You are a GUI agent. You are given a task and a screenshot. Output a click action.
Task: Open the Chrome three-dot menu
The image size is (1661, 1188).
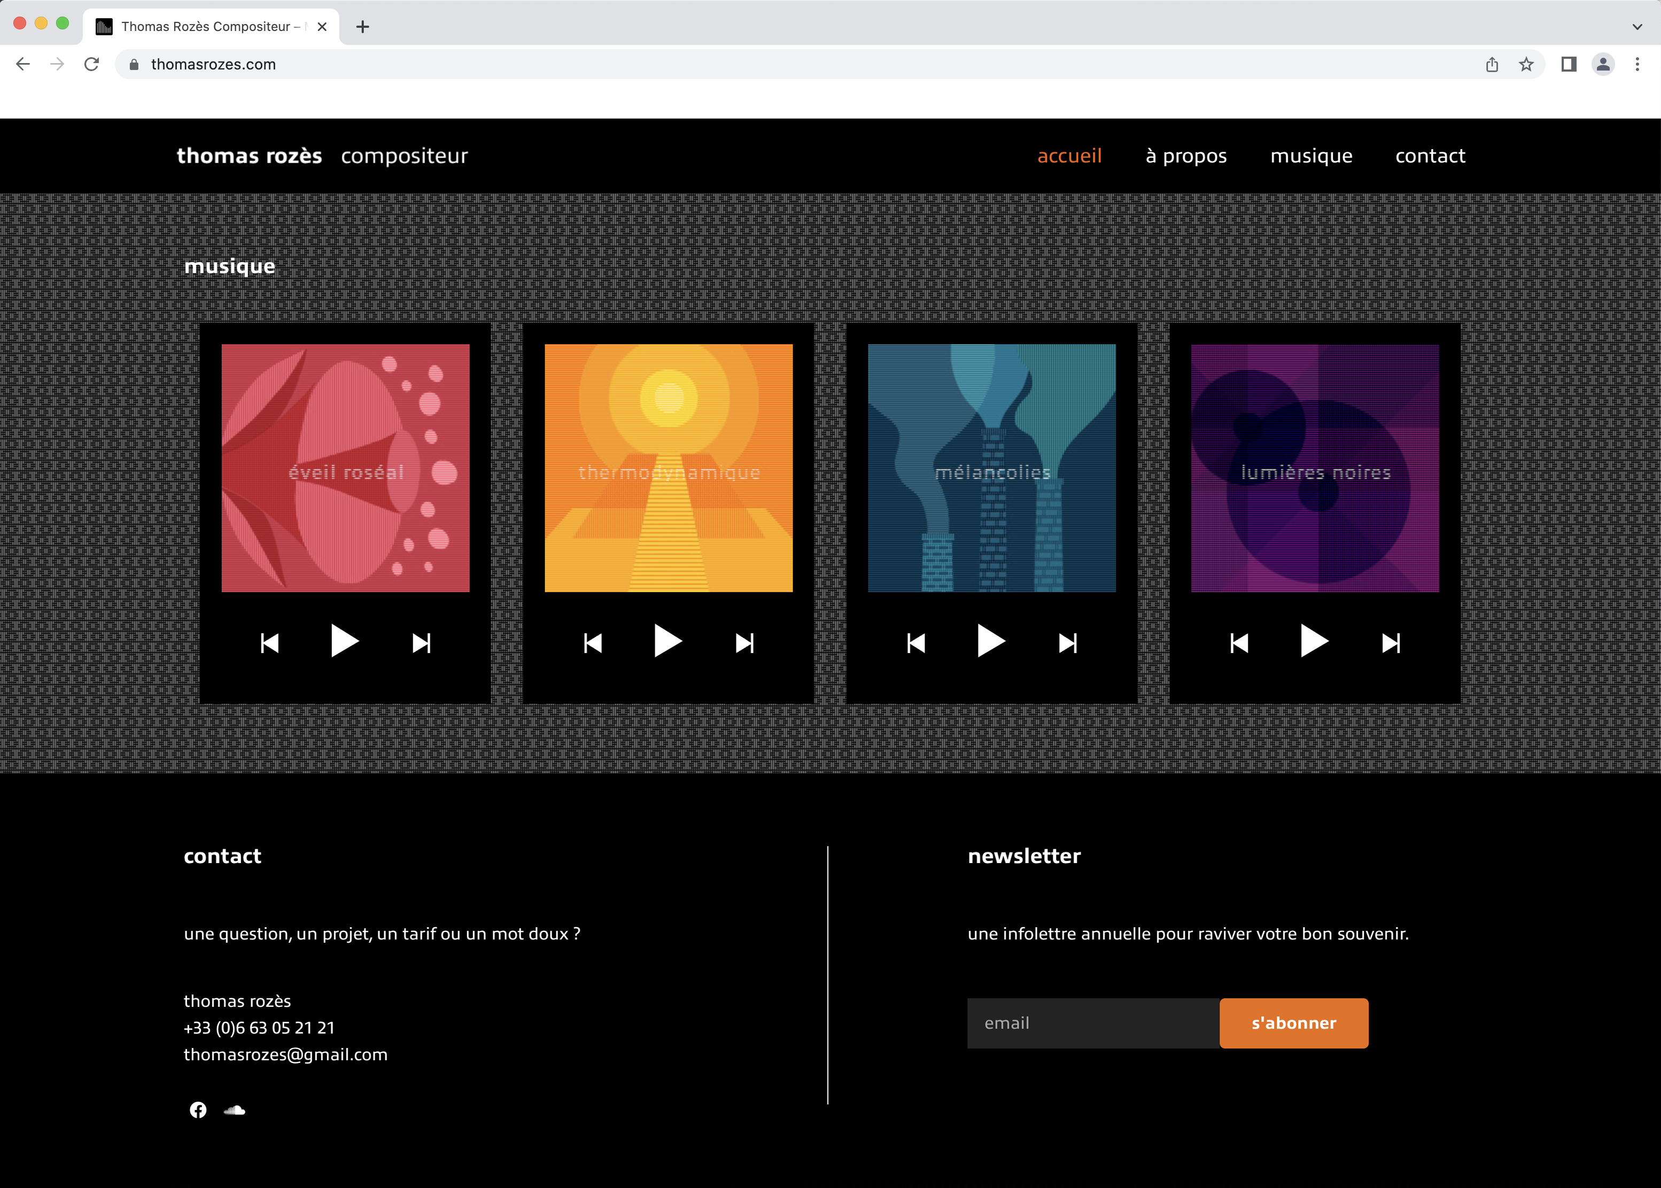(x=1637, y=64)
